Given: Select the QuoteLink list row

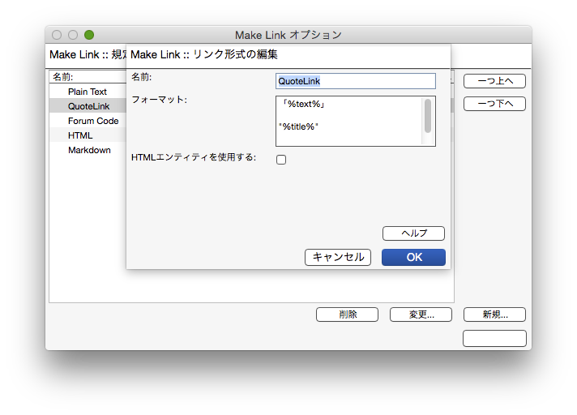Looking at the screenshot, I should pos(88,106).
